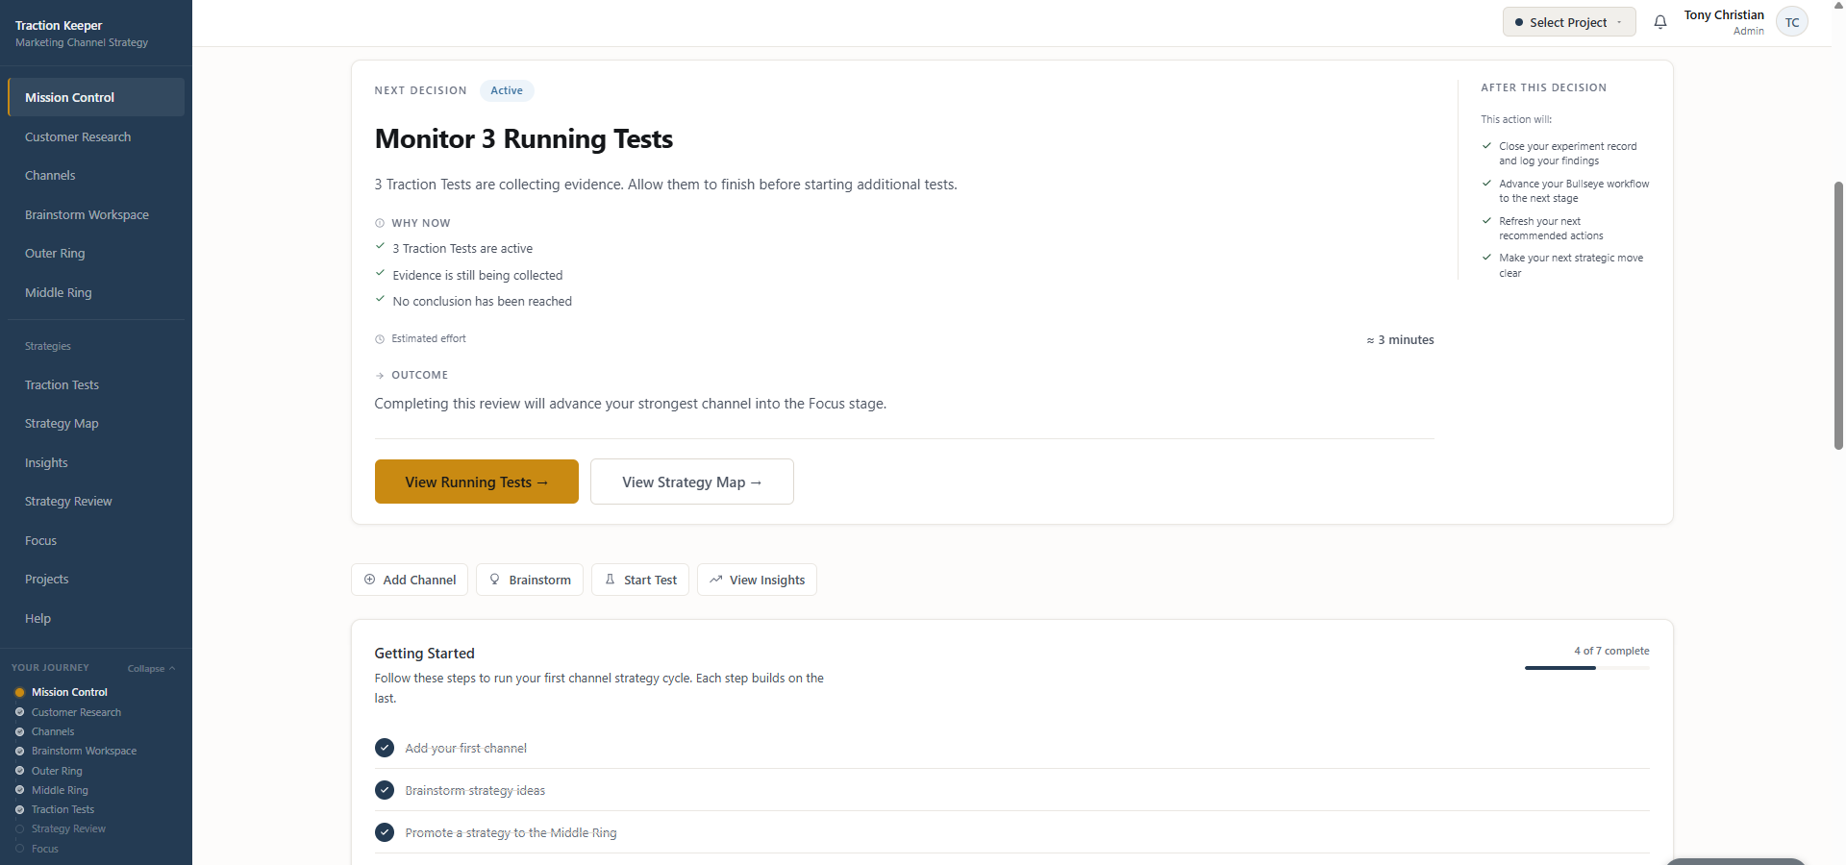
Task: Click 'Customer Research' in Your Journey list
Action: [76, 712]
